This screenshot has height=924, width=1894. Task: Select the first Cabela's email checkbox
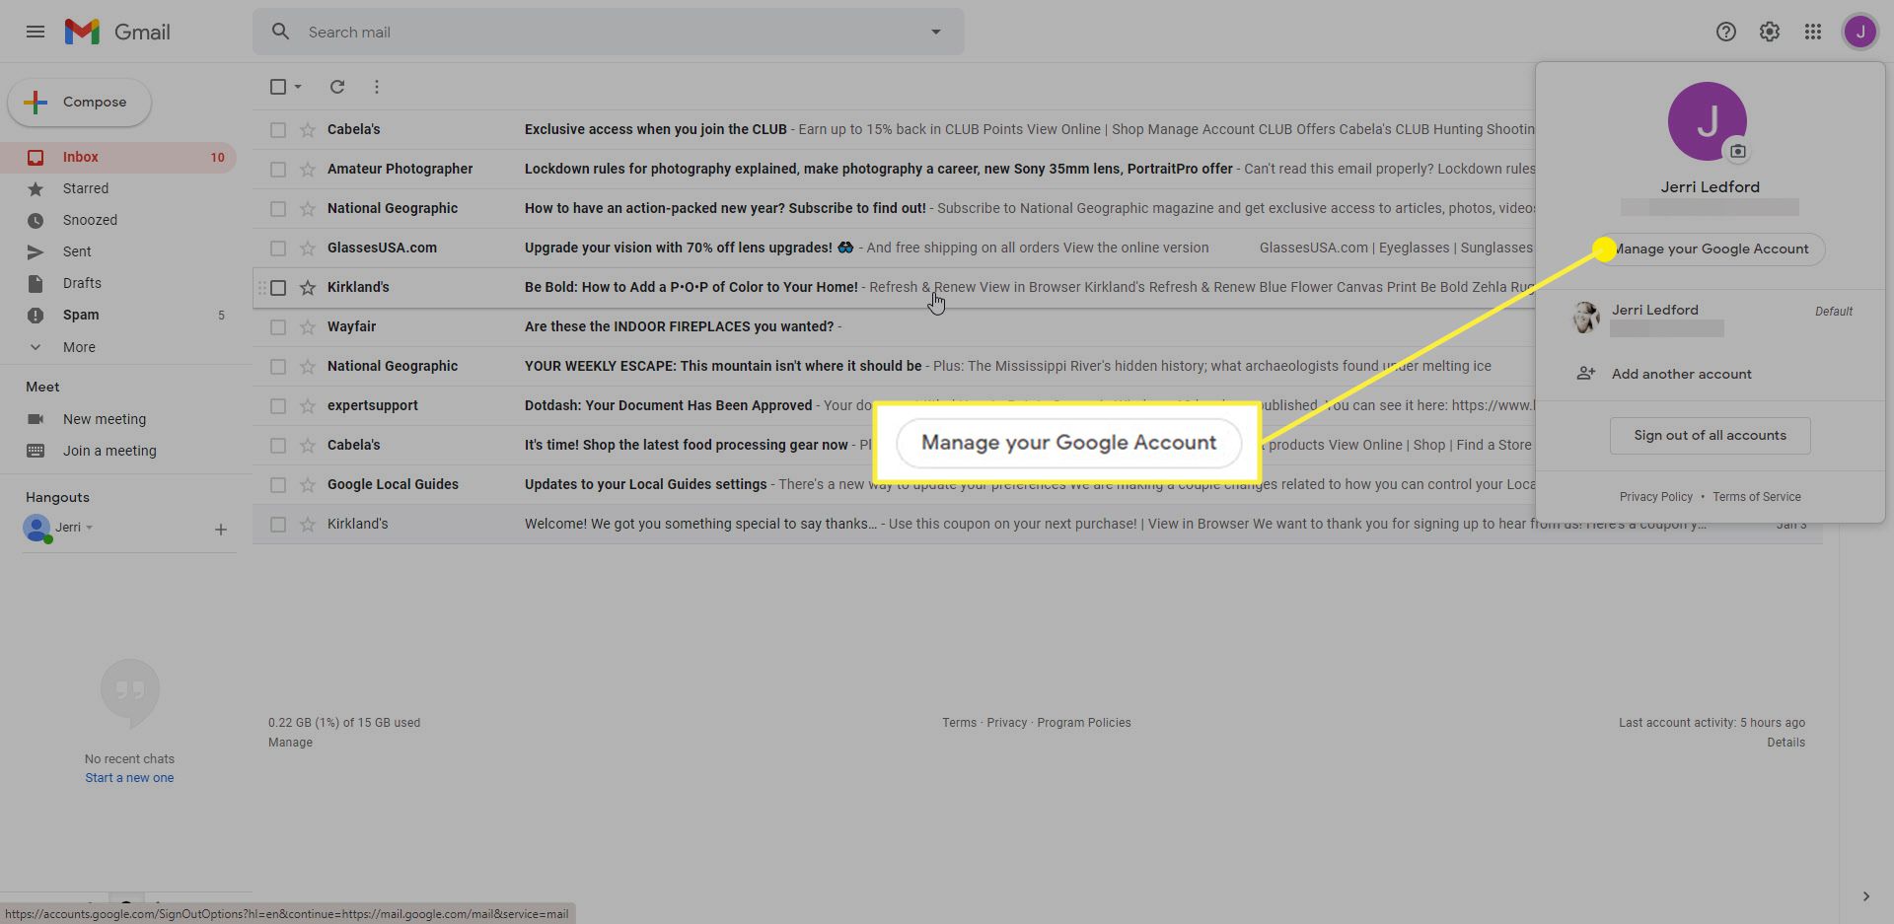(278, 129)
